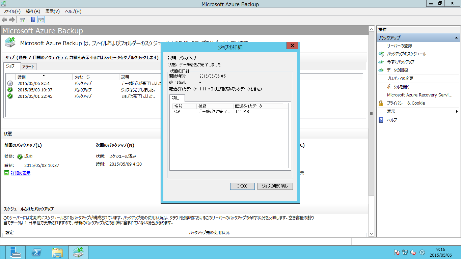Sort jobs by 時刻 column header
461x259 pixels.
pyautogui.click(x=44, y=77)
